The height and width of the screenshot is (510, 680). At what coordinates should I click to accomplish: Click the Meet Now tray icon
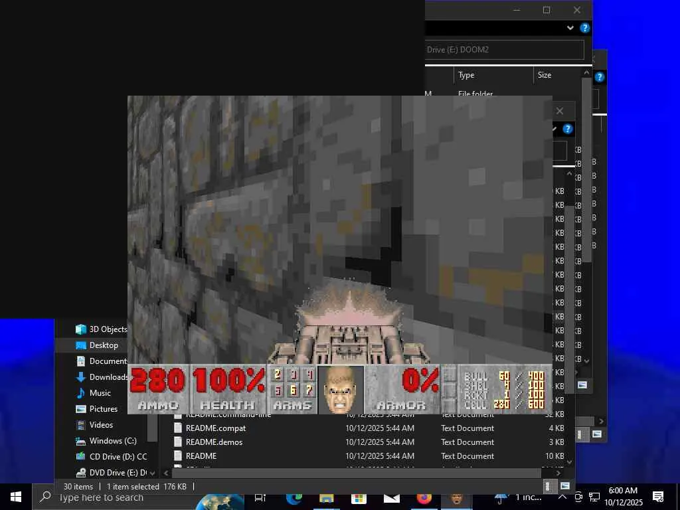[x=578, y=497]
